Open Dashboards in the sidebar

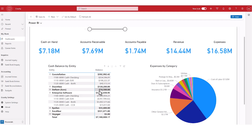pyautogui.click(x=10, y=39)
